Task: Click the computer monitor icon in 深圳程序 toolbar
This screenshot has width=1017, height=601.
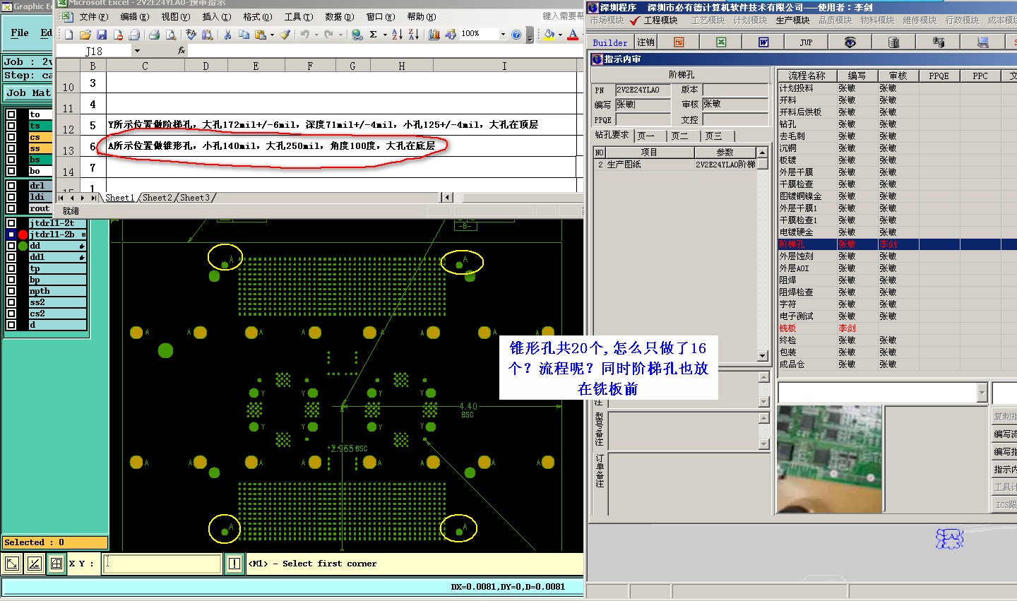Action: (982, 42)
